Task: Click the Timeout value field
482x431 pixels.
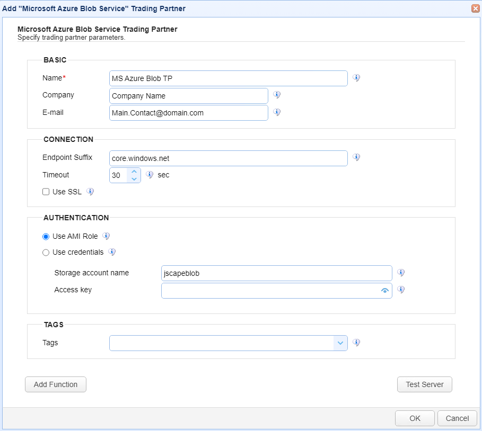Action: point(119,175)
